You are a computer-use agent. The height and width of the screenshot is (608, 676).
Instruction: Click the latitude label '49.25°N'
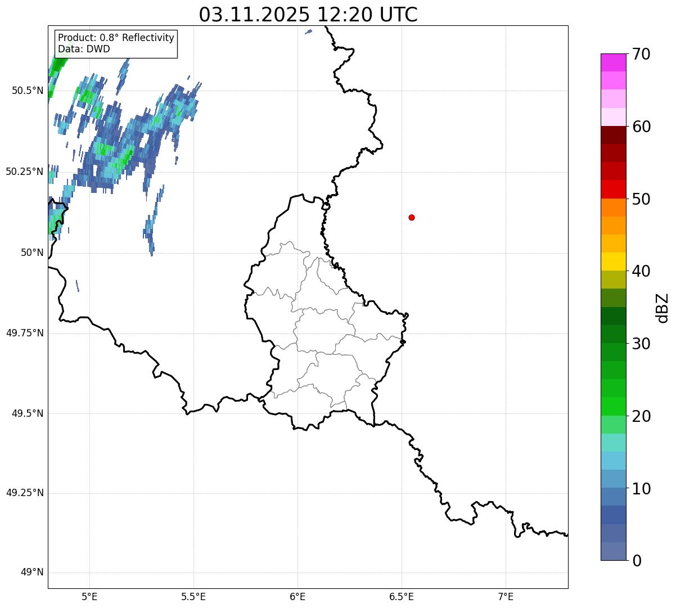[25, 493]
